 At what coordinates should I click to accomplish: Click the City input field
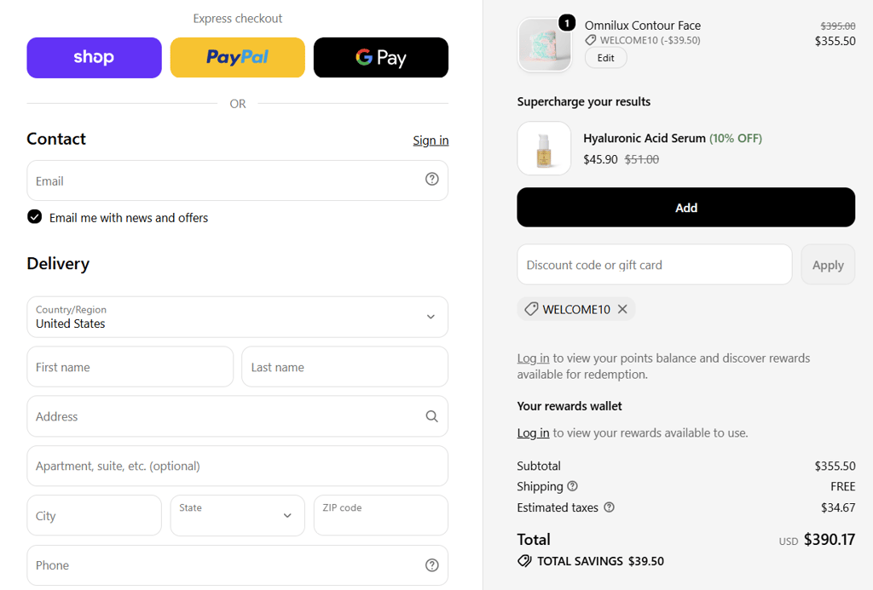pos(94,515)
